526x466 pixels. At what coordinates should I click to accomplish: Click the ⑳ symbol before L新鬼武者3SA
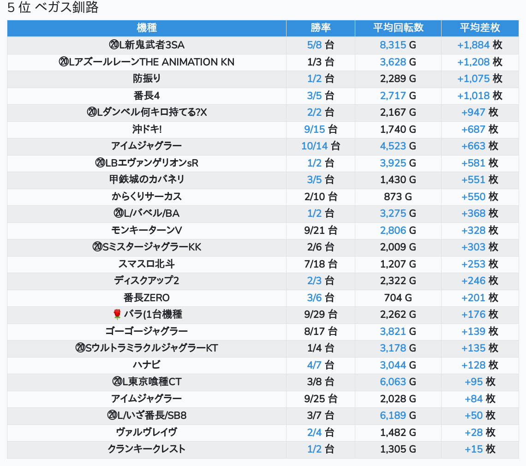114,45
